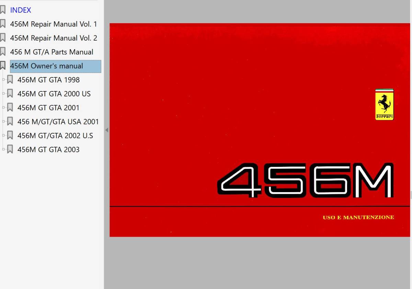Image resolution: width=412 pixels, height=289 pixels.
Task: Open the 456M GT GTA 2001 bookmark
Action: (x=48, y=108)
